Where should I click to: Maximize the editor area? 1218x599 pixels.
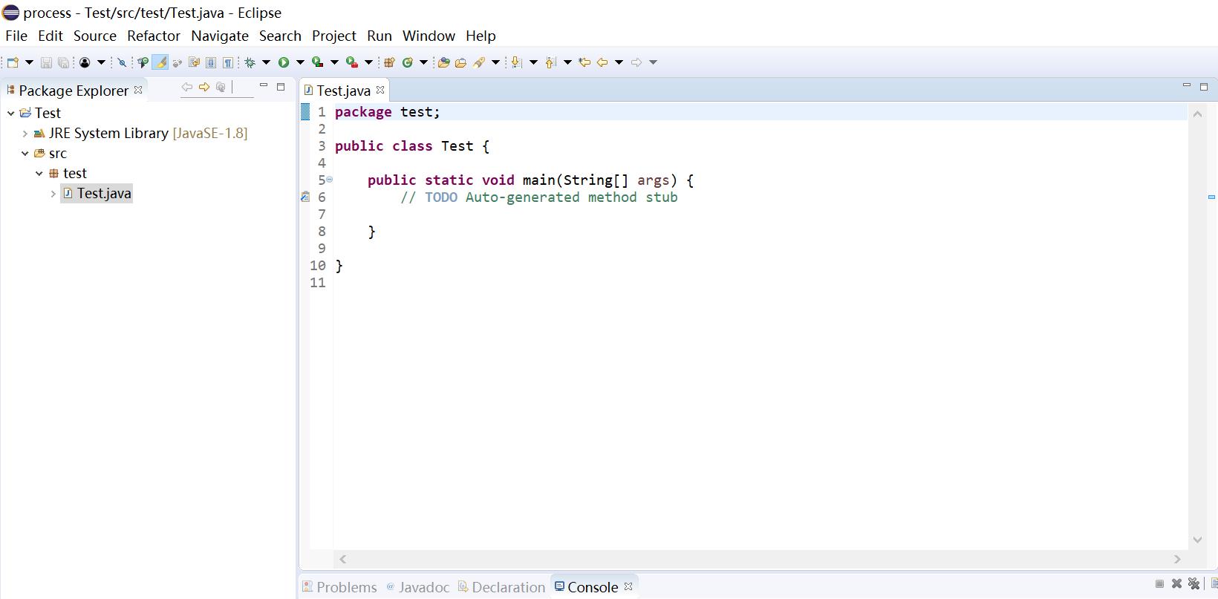[1204, 87]
